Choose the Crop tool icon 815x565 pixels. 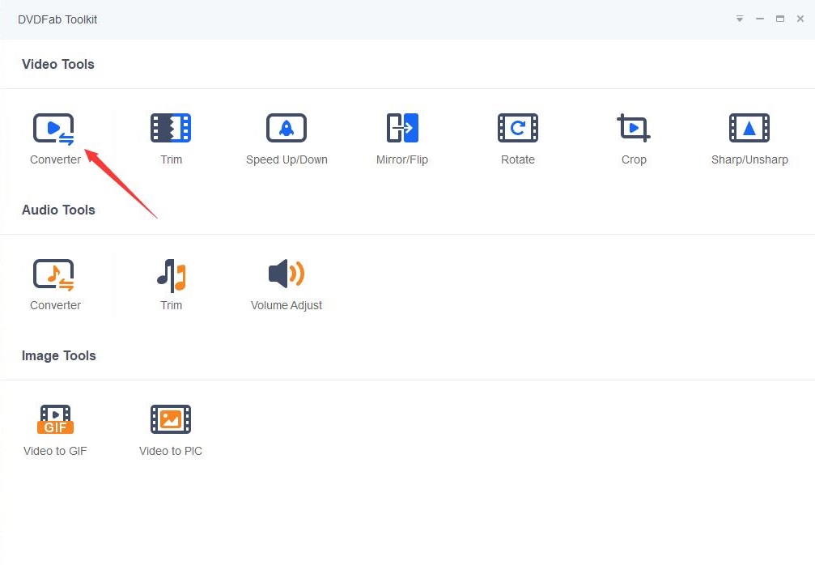(x=634, y=128)
